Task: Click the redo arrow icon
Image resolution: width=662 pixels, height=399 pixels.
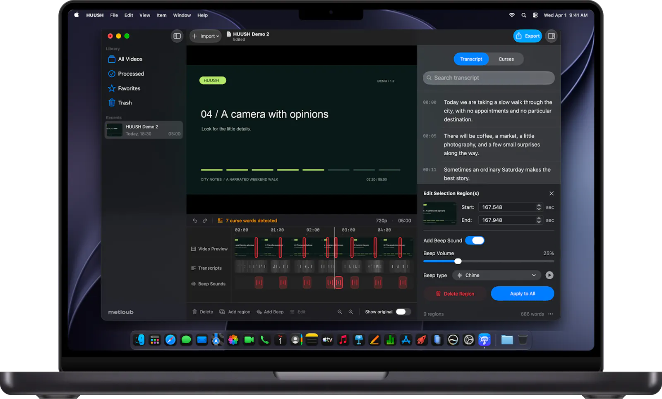Action: pos(205,221)
